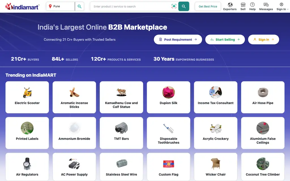The width and height of the screenshot is (290, 181).
Task: Click the yellow Sign In banner button
Action: click(264, 40)
